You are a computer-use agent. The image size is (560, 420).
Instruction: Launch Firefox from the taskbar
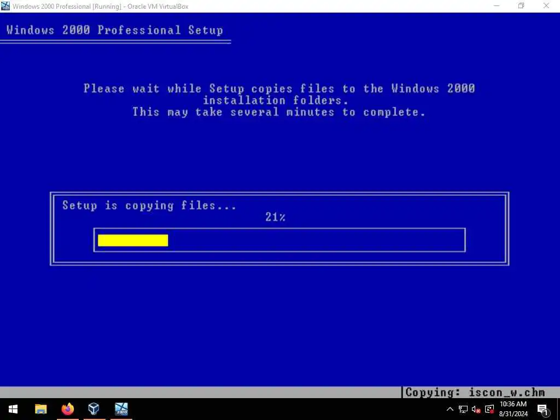tap(67, 409)
